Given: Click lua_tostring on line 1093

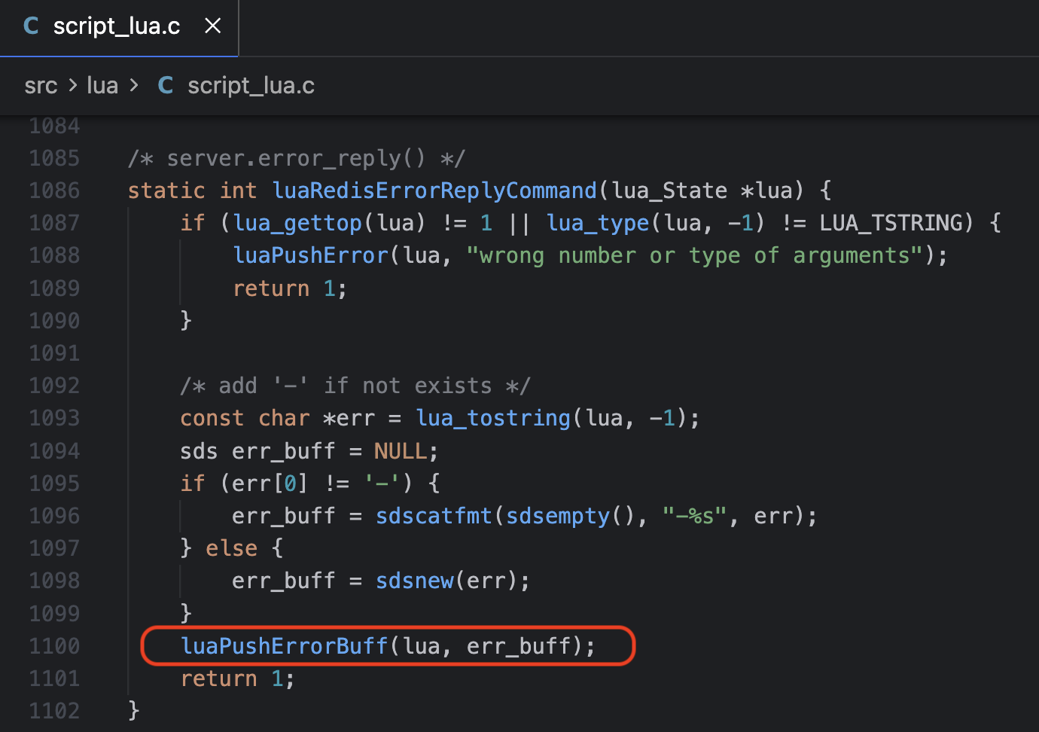Looking at the screenshot, I should tap(493, 417).
